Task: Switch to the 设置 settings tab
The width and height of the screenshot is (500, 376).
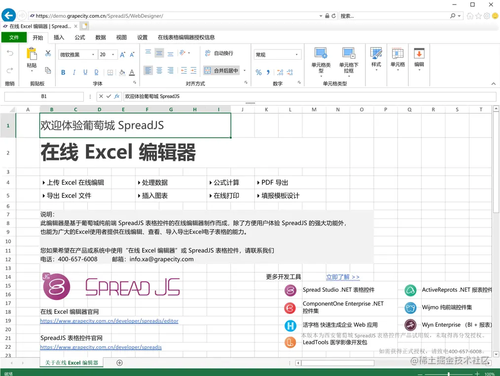Action: 142,38
